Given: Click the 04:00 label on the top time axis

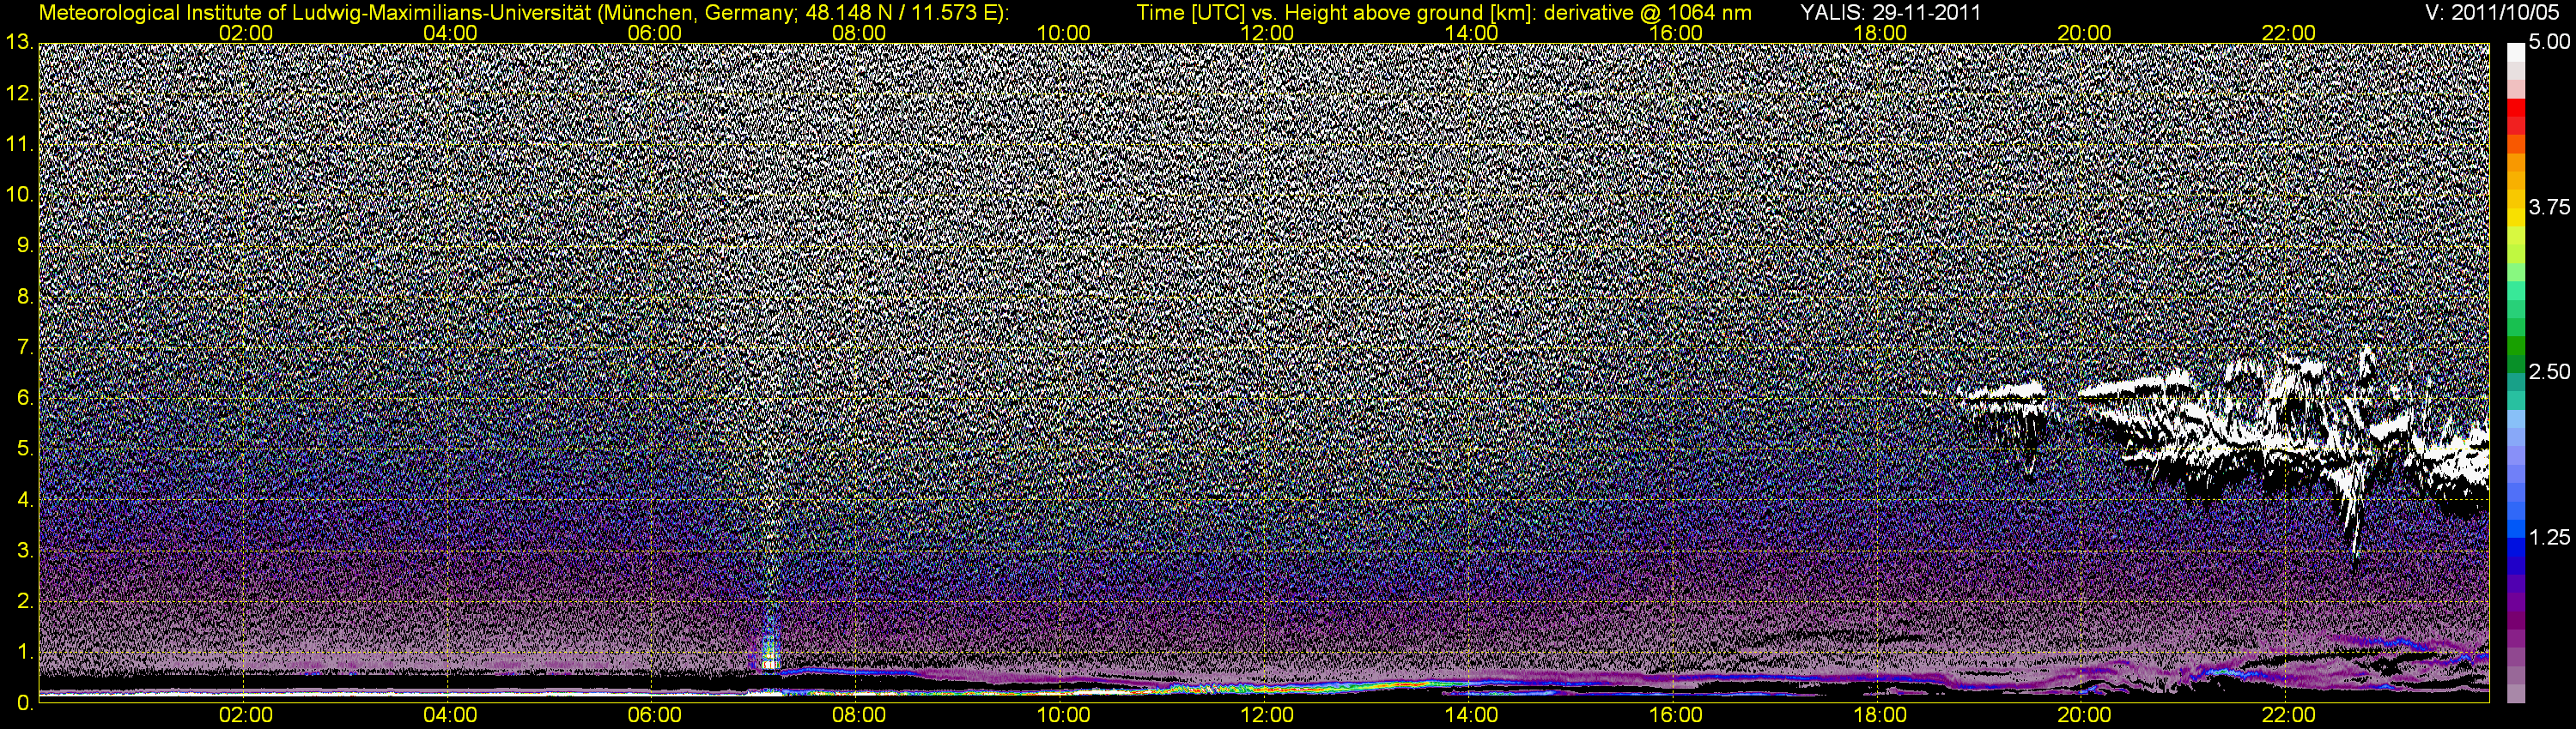Looking at the screenshot, I should coord(450,33).
